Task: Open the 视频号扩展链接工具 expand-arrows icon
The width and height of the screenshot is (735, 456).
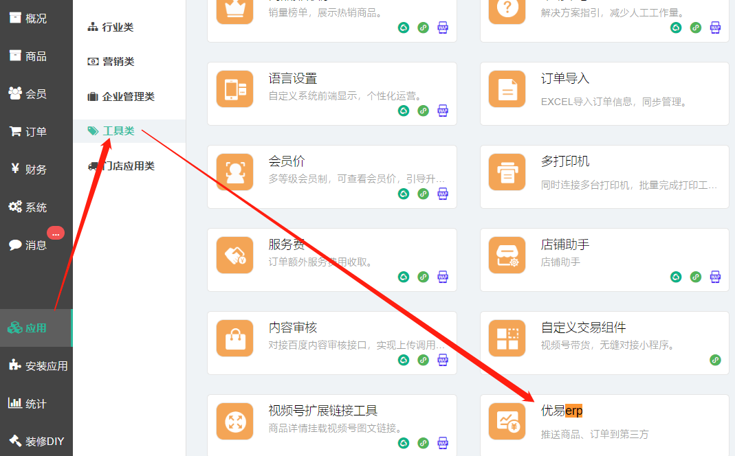Action: coord(235,422)
